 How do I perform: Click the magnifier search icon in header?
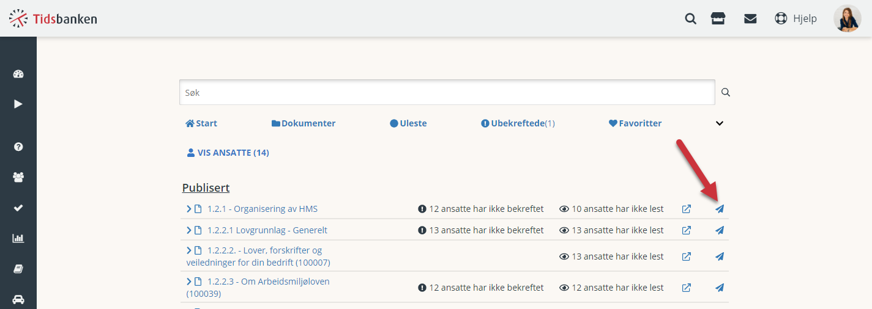pyautogui.click(x=690, y=18)
